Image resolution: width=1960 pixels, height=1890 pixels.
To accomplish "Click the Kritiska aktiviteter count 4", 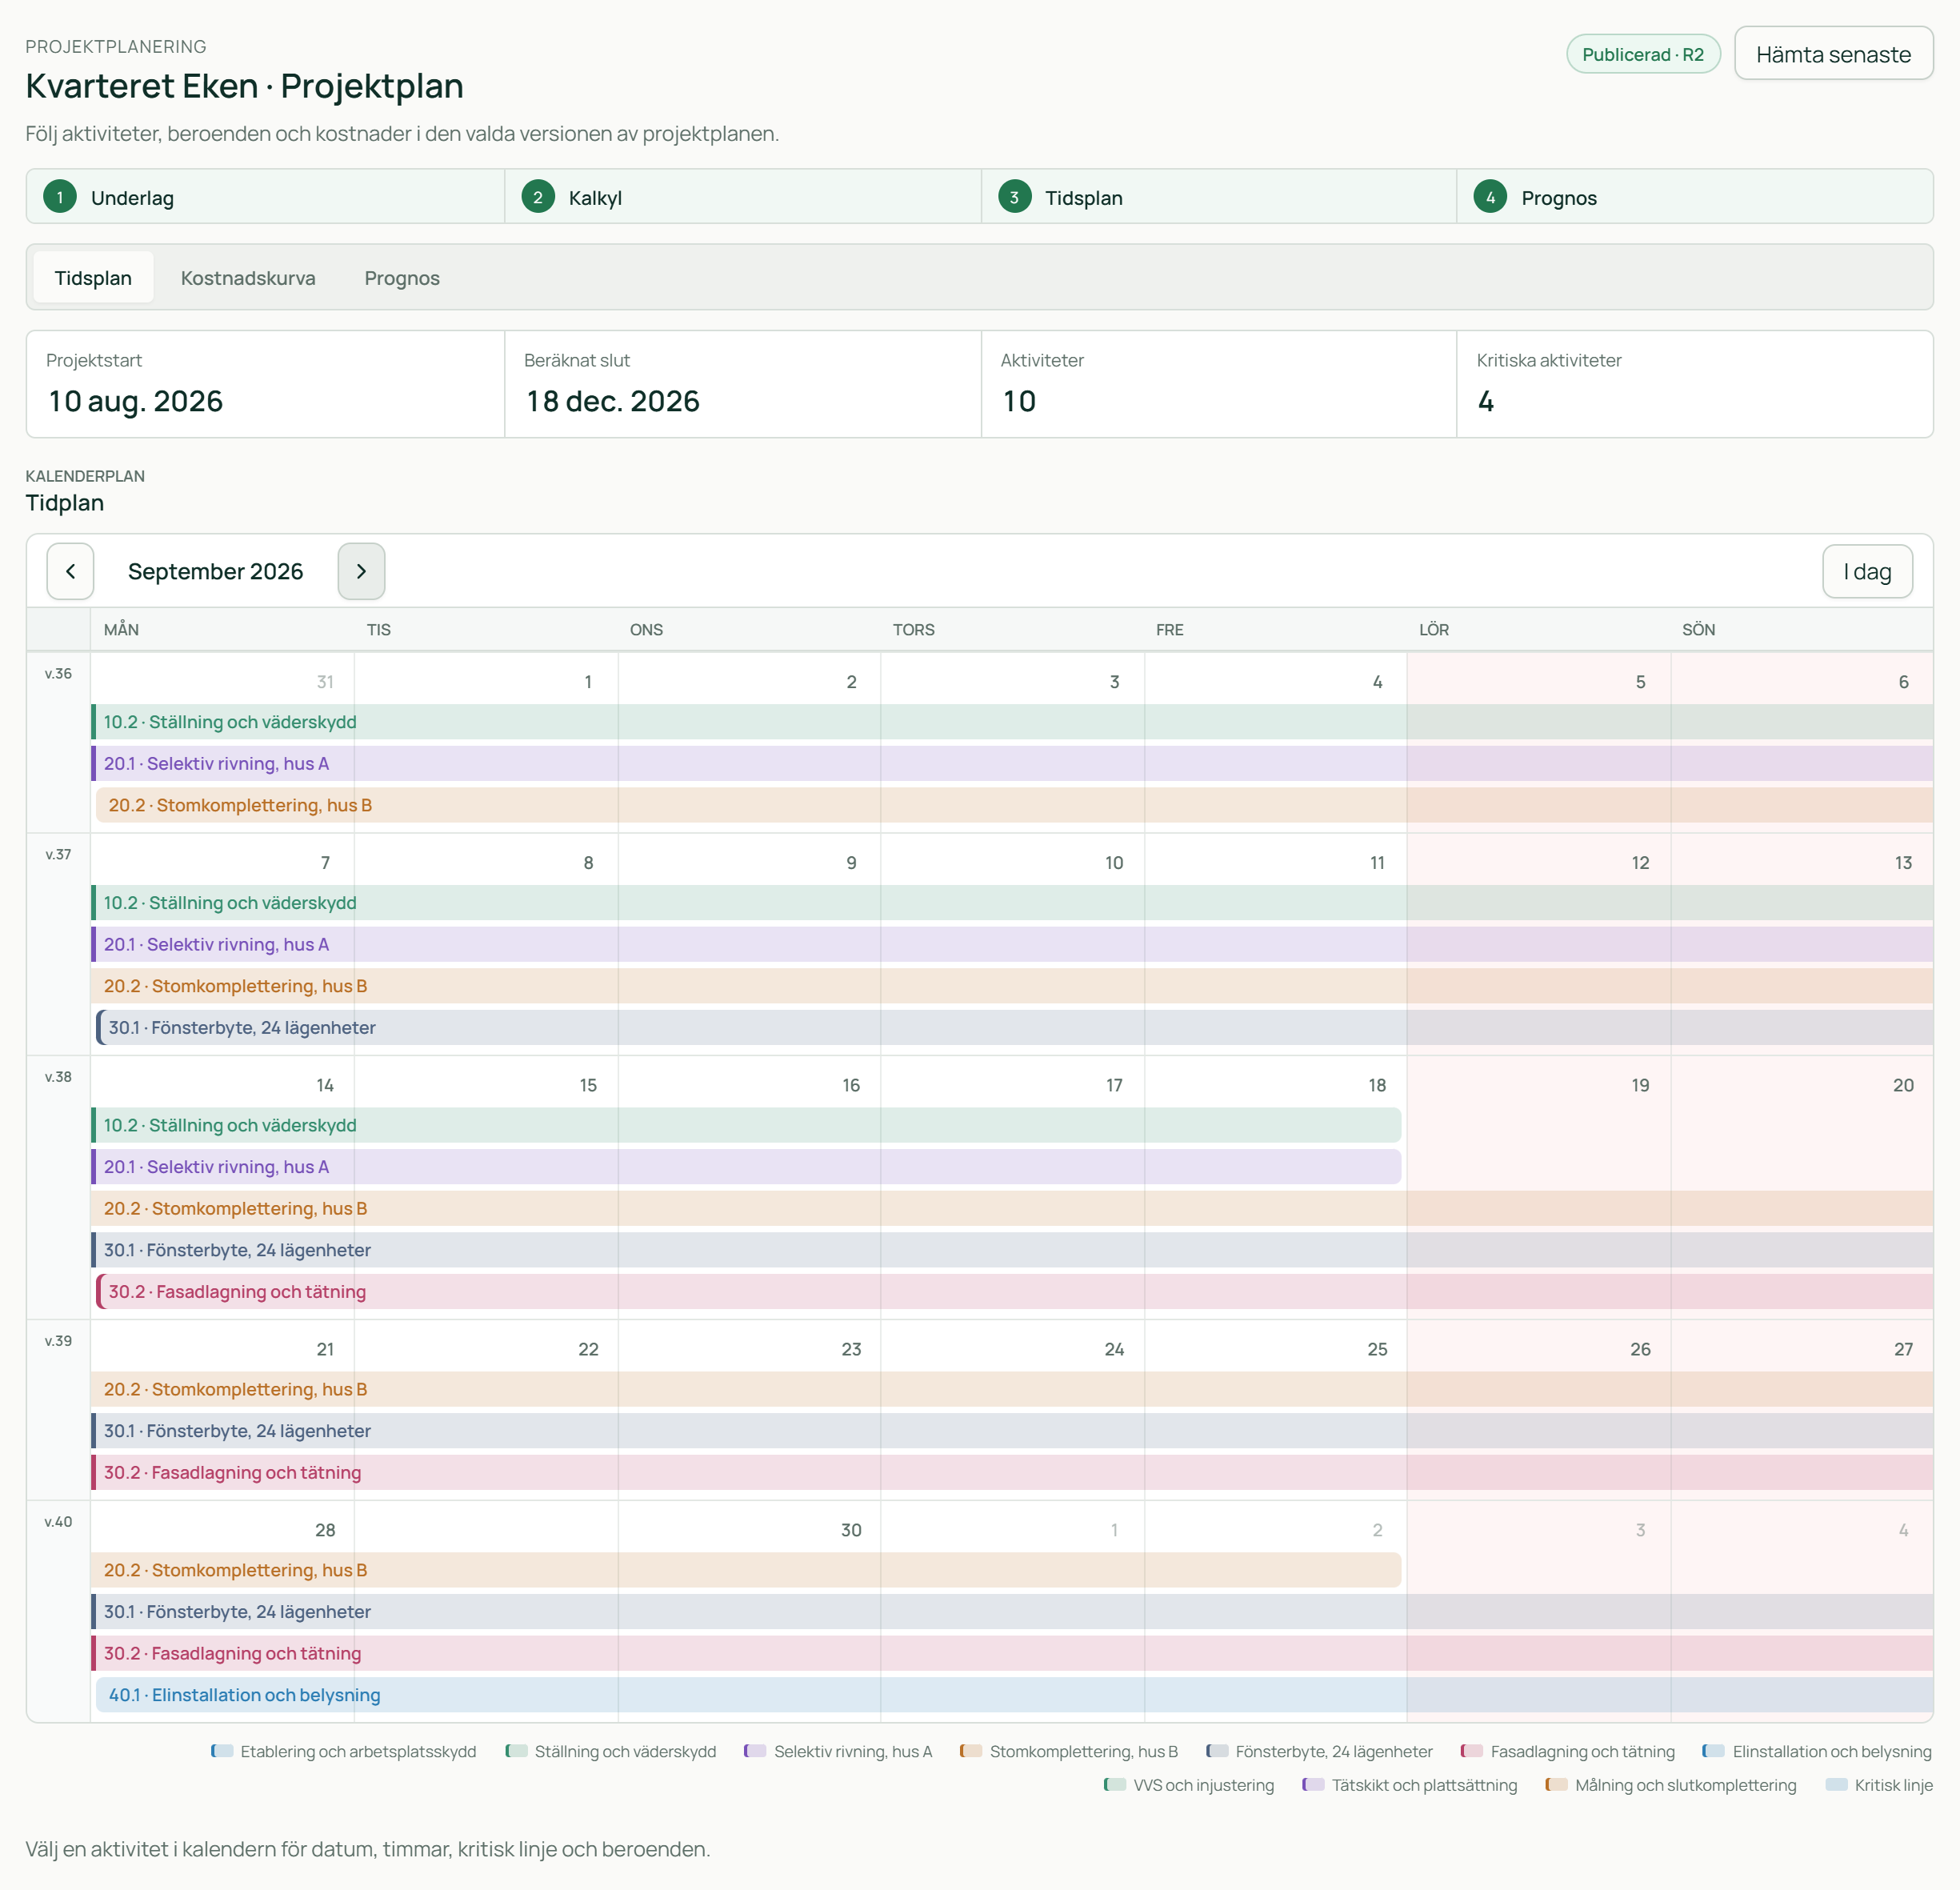I will [x=1486, y=401].
